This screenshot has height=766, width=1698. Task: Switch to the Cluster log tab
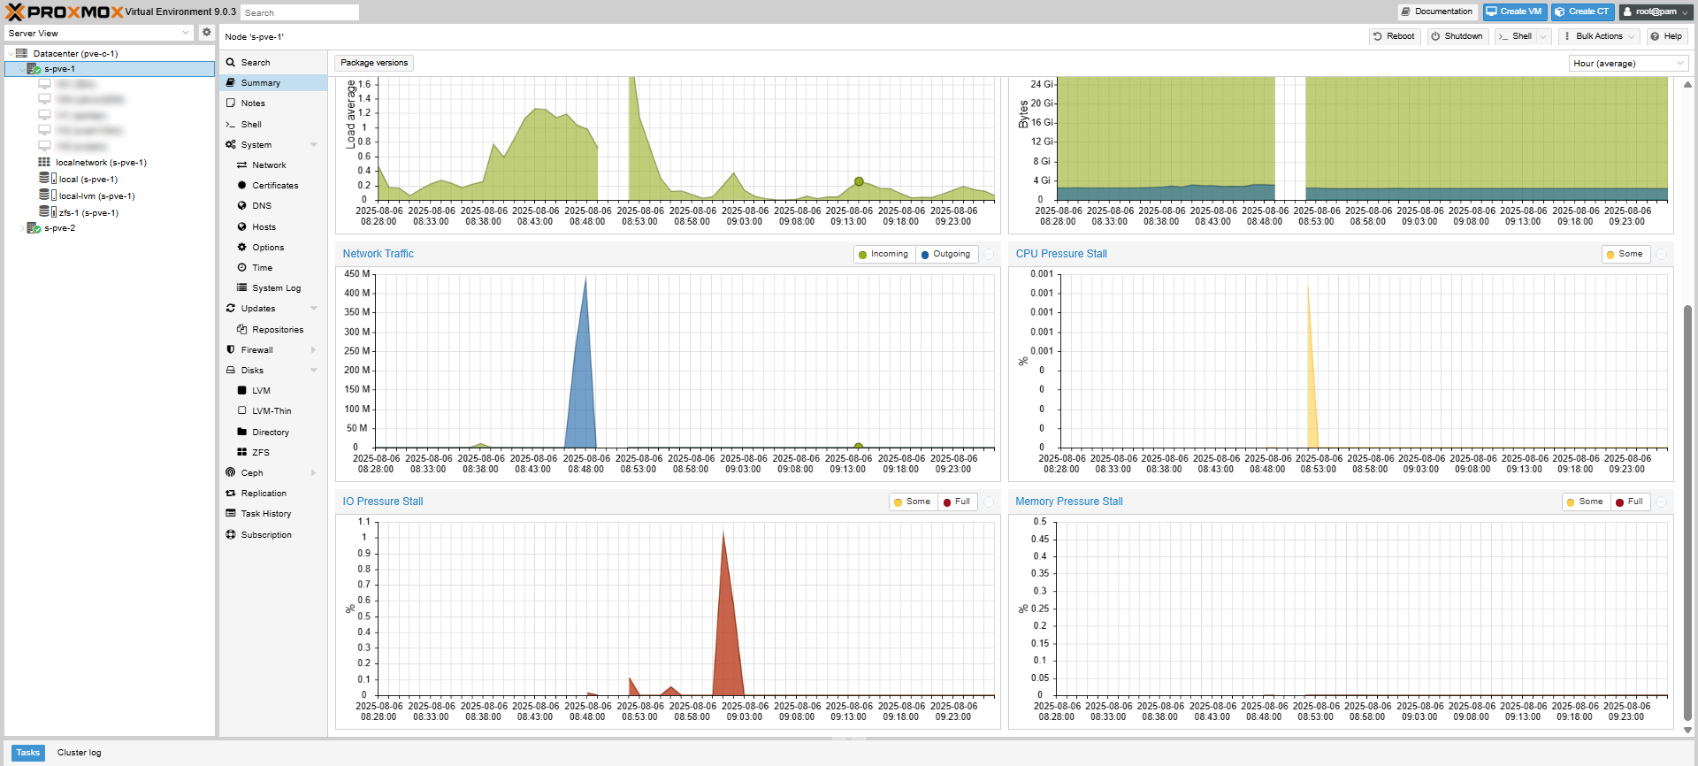coord(79,753)
